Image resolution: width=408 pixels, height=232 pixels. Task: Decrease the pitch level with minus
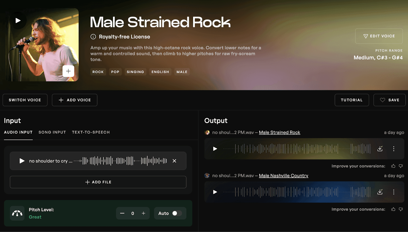122,213
